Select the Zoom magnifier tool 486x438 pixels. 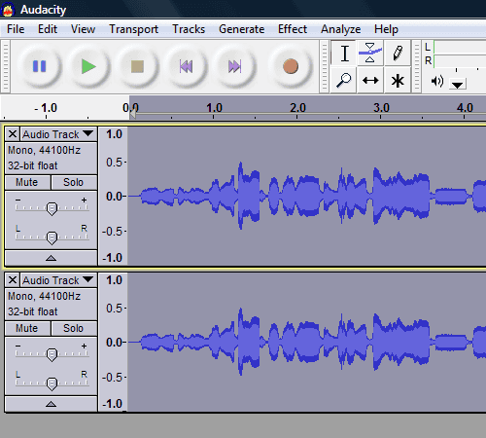tap(343, 80)
